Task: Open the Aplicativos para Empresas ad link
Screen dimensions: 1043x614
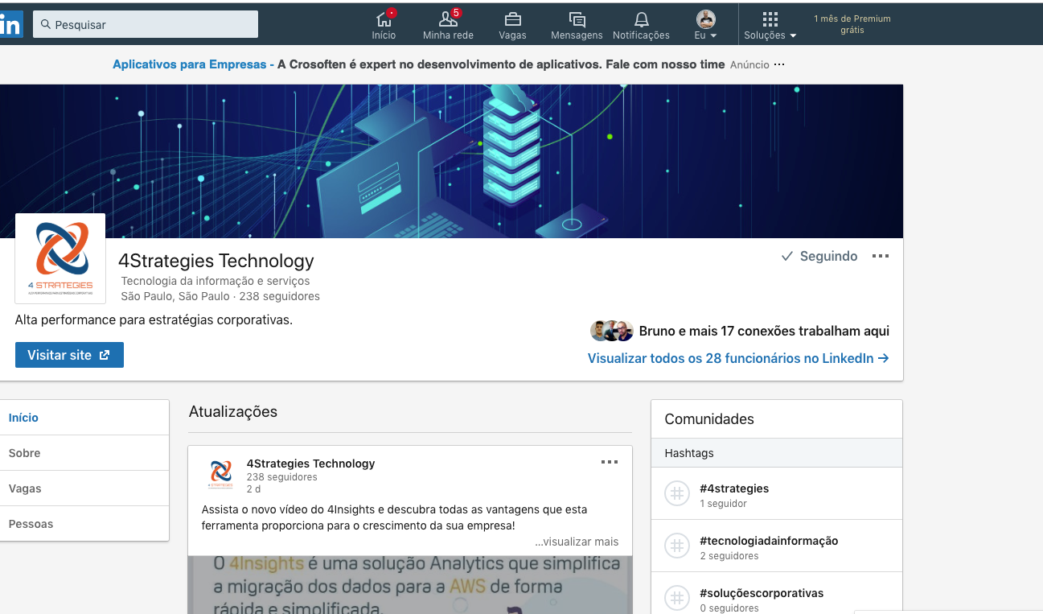Action: pos(189,64)
